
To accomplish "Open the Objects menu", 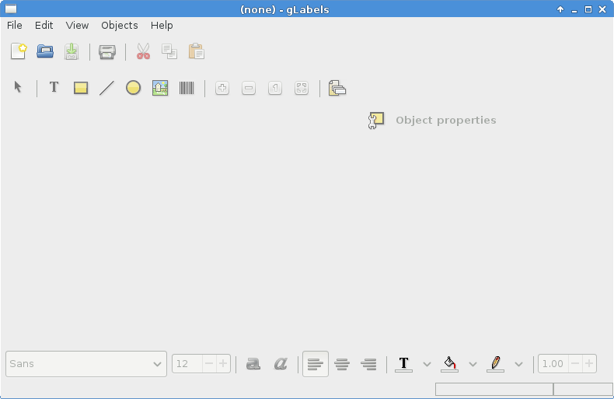I will 120,26.
